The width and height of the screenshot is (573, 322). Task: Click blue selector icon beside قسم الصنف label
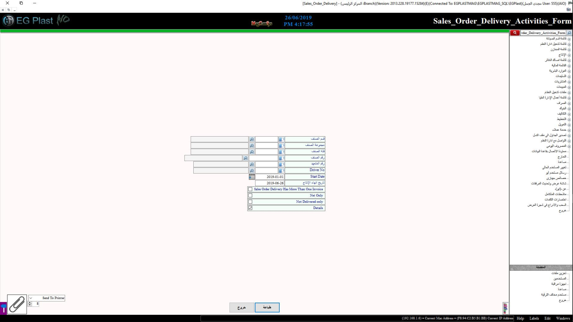click(281, 139)
